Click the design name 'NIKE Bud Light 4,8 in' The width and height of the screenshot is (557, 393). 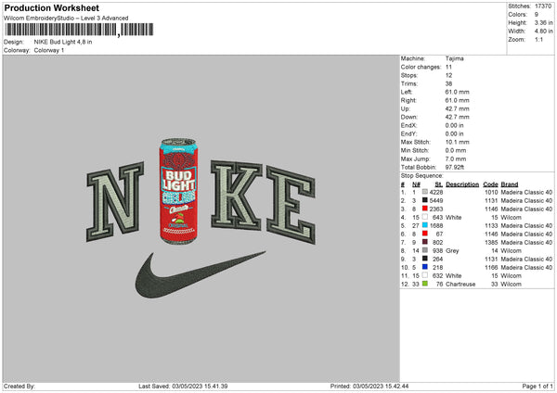coord(63,42)
